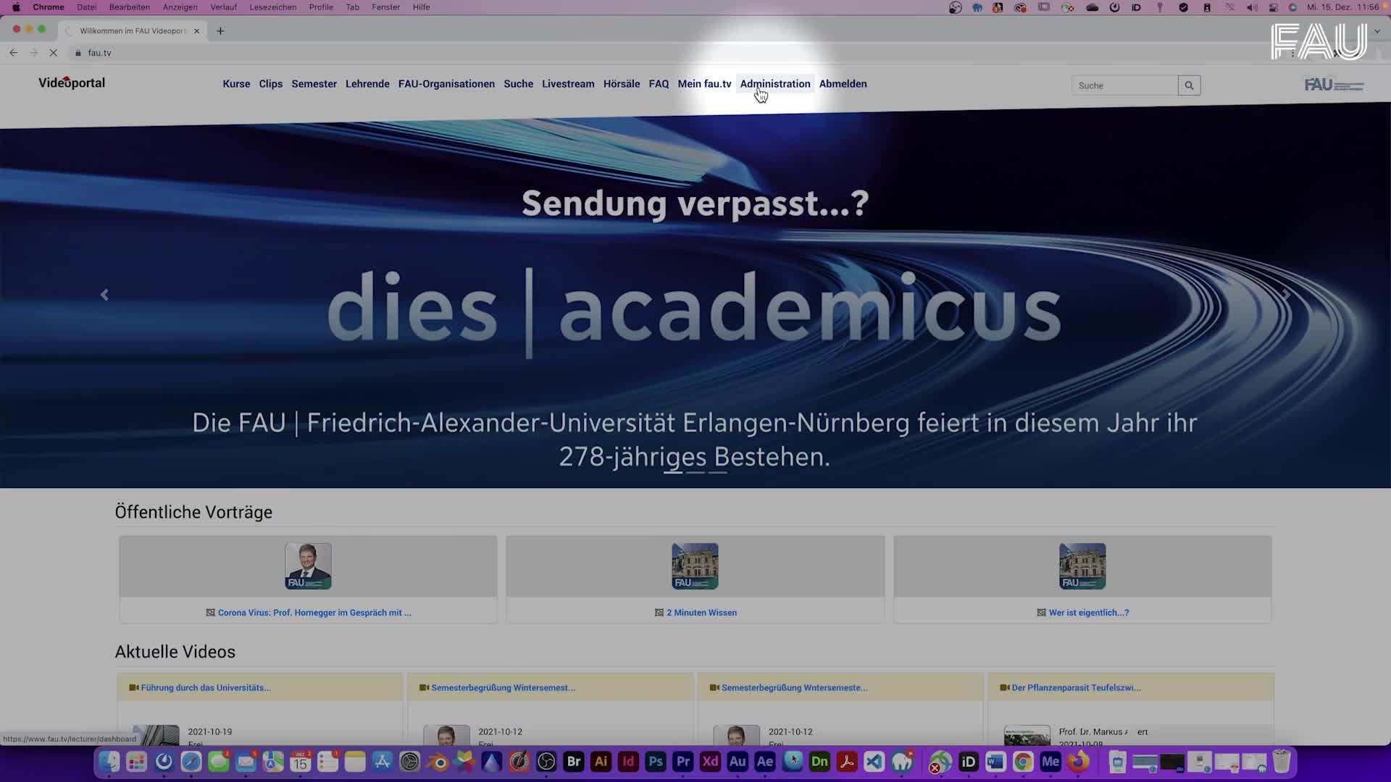Open OBS Studio in the dock

click(x=546, y=762)
